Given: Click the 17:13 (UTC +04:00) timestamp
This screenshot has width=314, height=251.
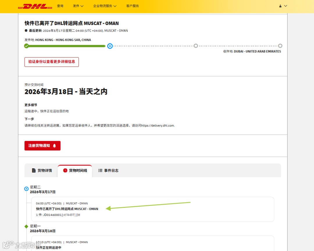Looking at the screenshot, I should coord(49,242).
